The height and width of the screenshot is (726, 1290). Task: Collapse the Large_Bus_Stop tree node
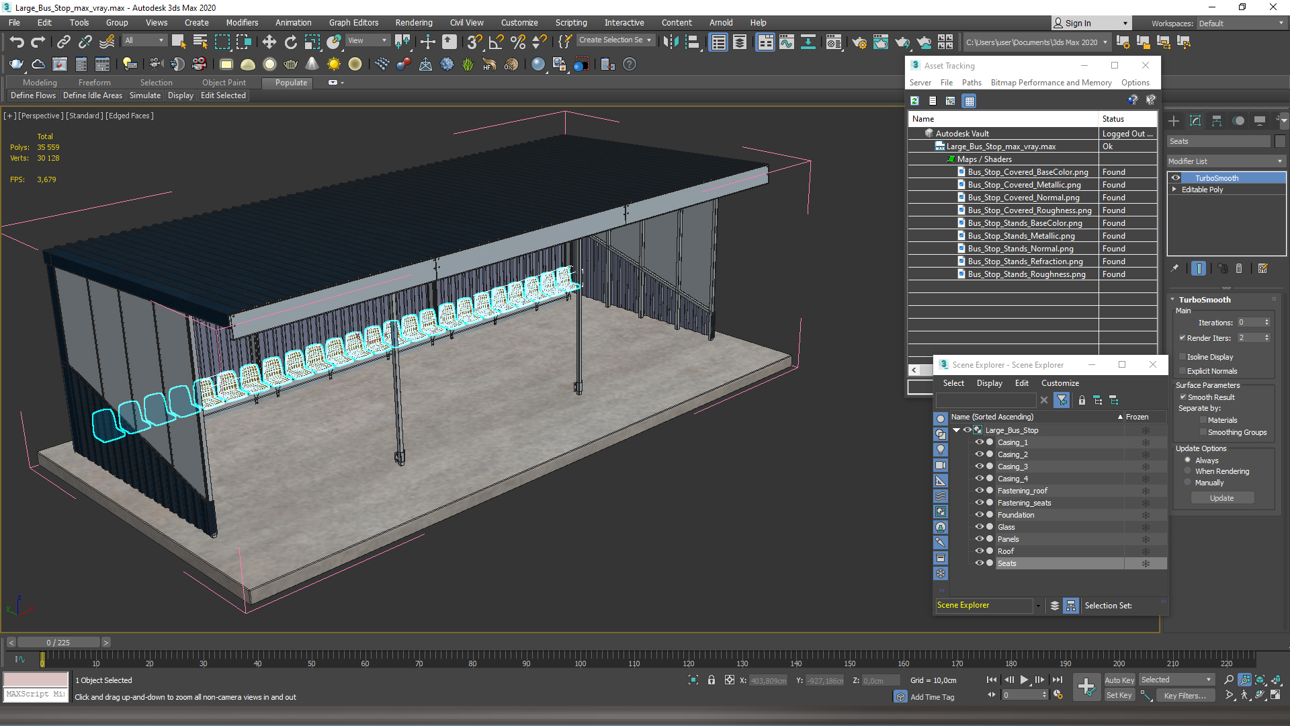click(x=957, y=430)
